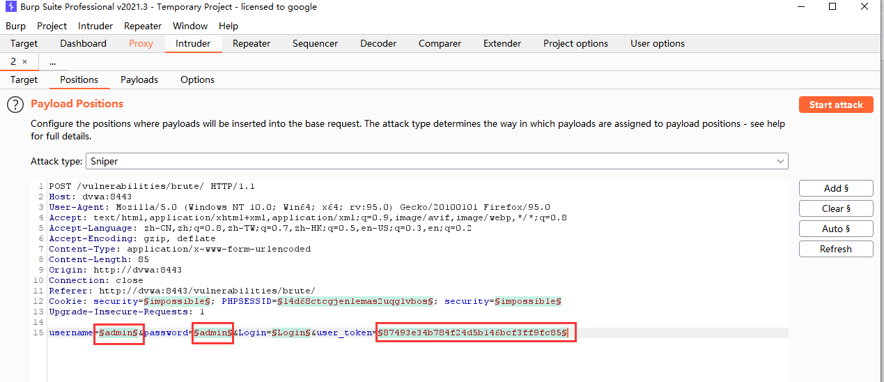Select the main Intruder tab
The height and width of the screenshot is (382, 884).
(x=193, y=43)
